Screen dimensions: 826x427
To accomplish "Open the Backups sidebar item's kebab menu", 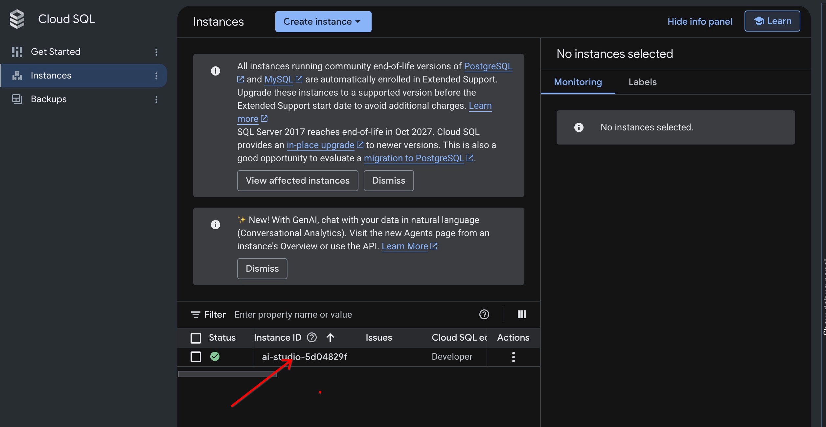I will pyautogui.click(x=156, y=99).
